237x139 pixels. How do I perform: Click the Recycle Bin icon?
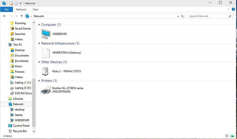(10, 131)
